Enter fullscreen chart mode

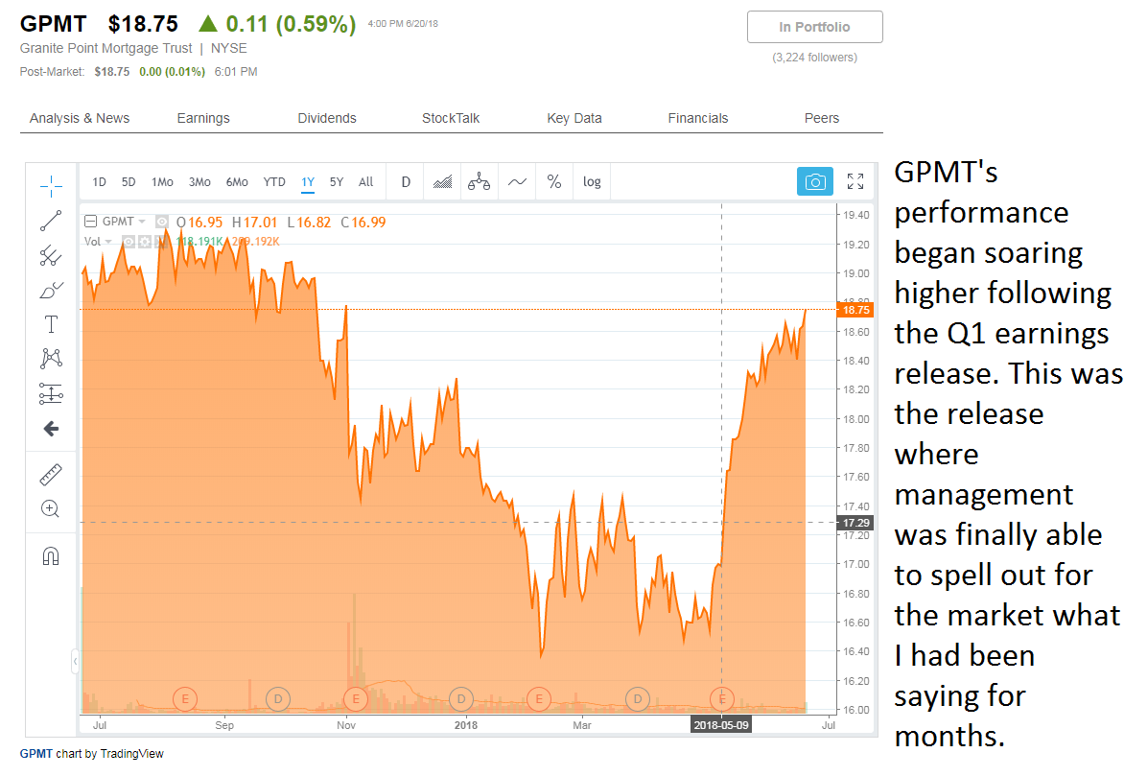855,181
